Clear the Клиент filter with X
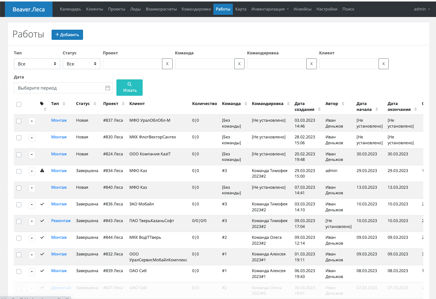This screenshot has width=436, height=299. click(384, 64)
